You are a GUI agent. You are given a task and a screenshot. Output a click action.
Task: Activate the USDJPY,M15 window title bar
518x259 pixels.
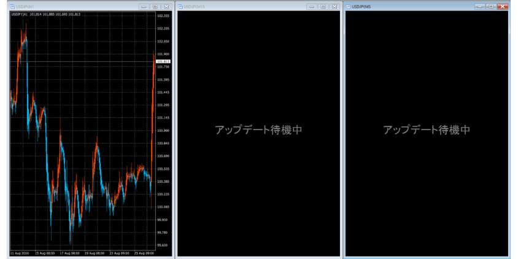(x=245, y=6)
